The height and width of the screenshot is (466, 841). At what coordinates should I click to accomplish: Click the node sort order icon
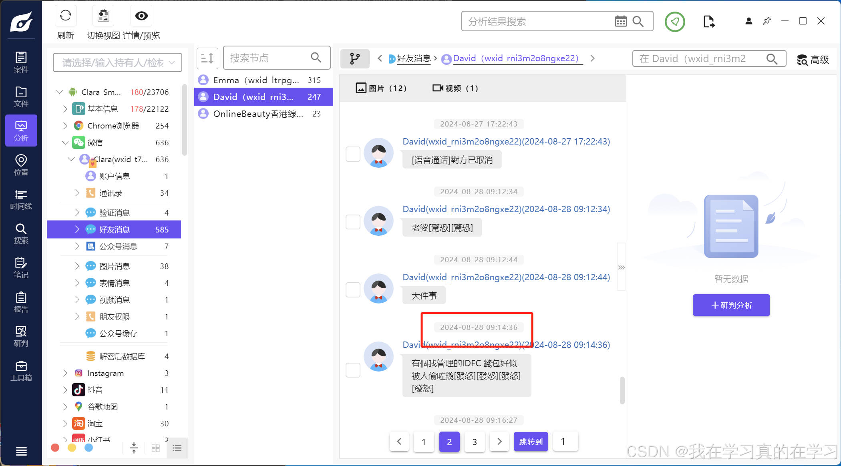point(207,58)
